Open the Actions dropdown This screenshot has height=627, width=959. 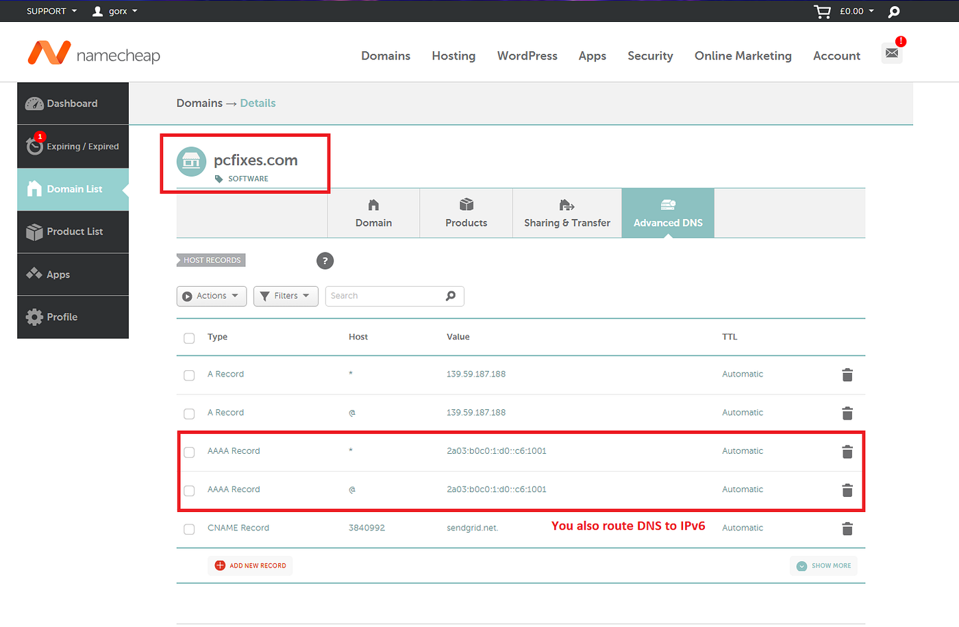(x=212, y=296)
